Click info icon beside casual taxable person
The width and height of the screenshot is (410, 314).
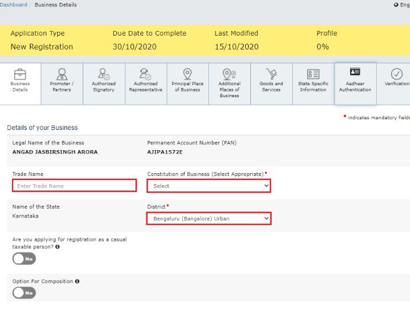pos(57,247)
